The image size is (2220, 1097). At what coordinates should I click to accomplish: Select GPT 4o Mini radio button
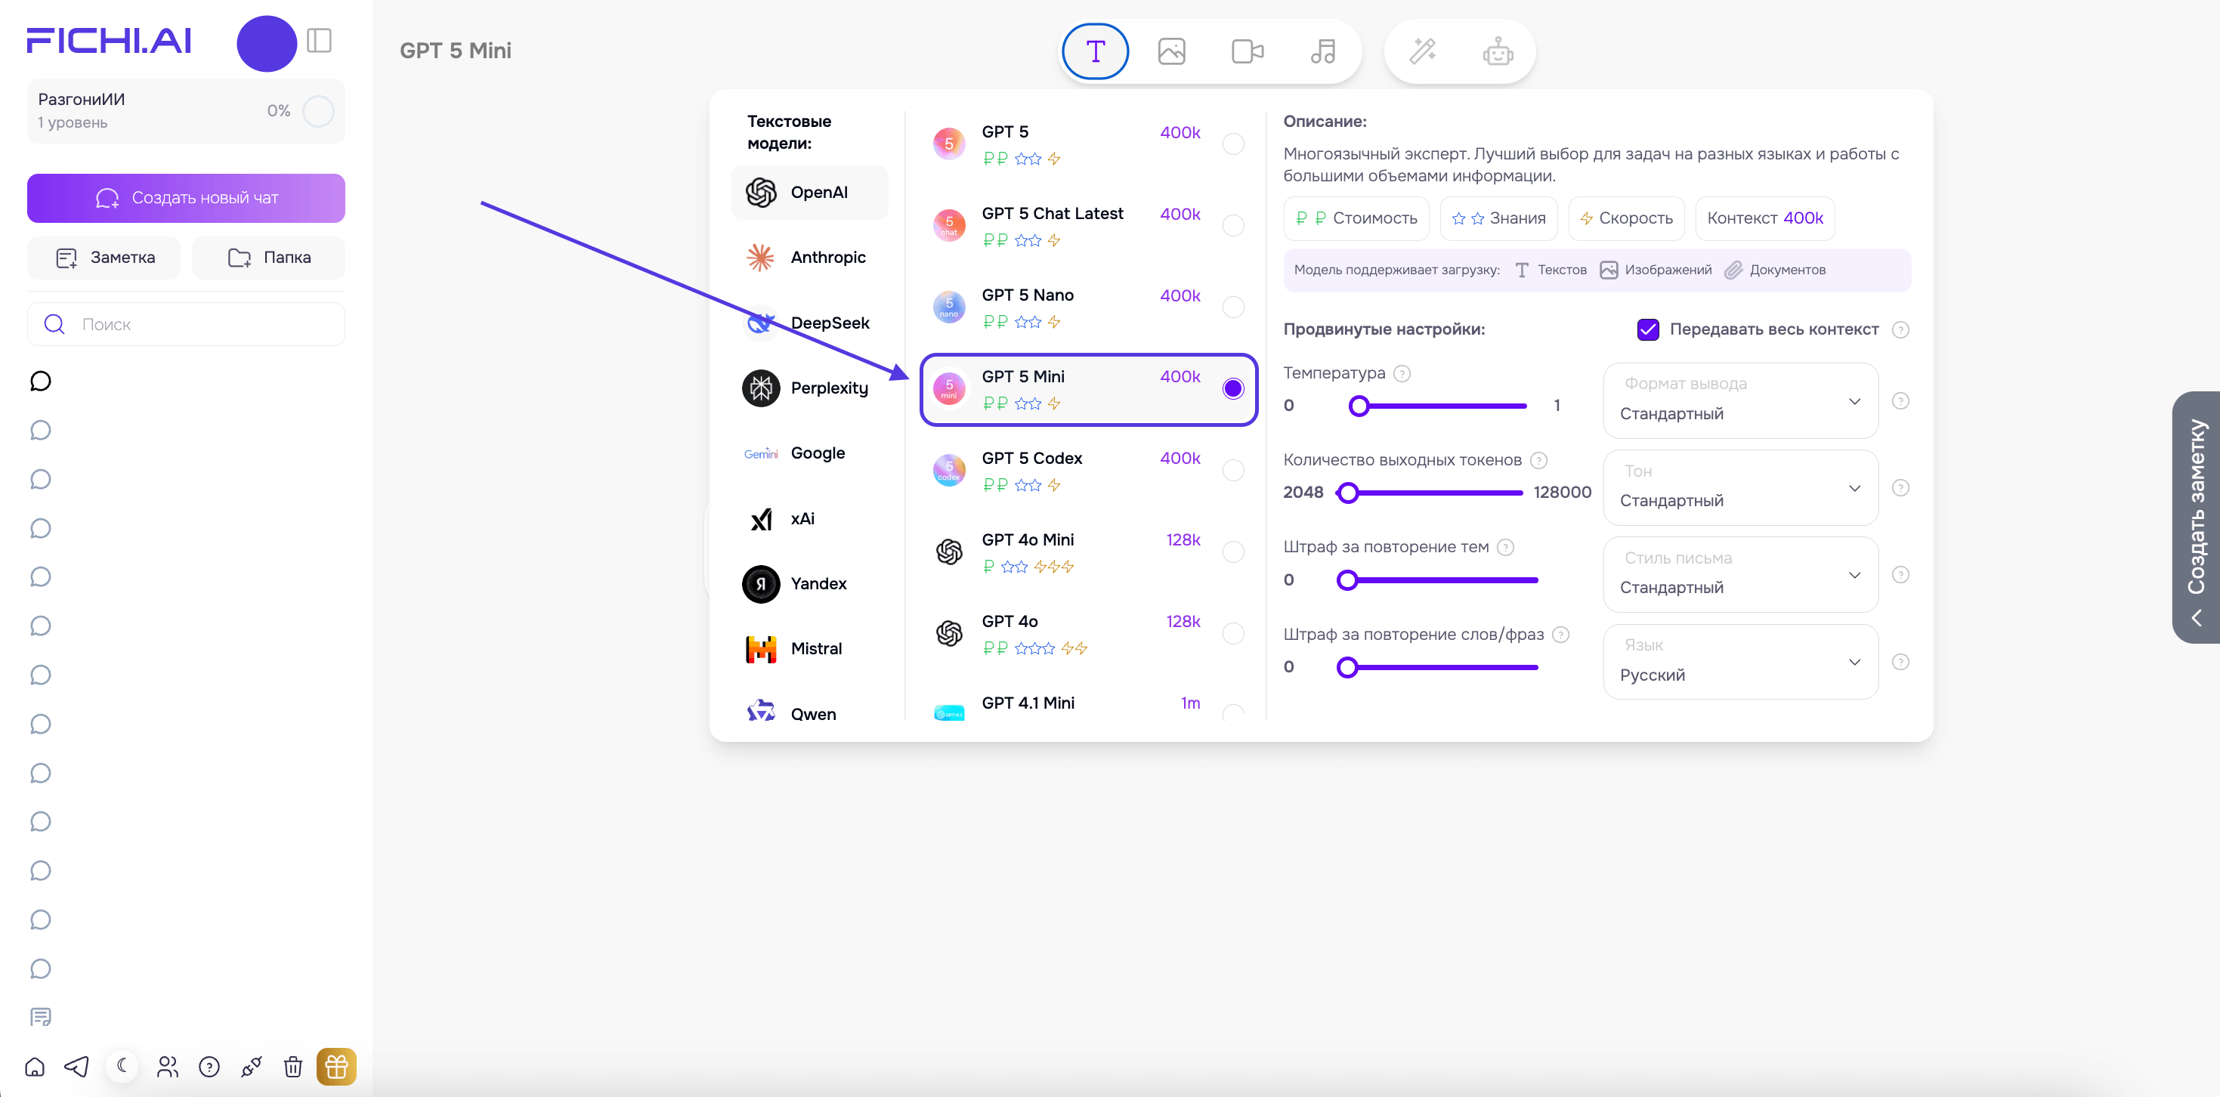(x=1233, y=552)
